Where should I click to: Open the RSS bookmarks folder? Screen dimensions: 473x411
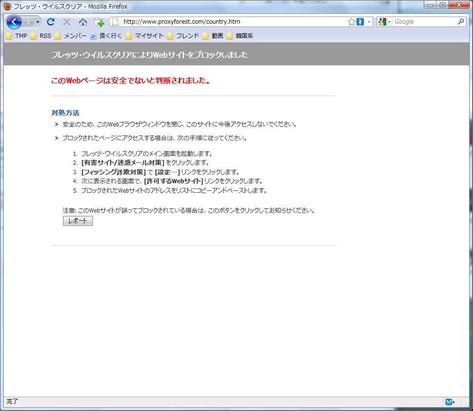click(x=41, y=36)
